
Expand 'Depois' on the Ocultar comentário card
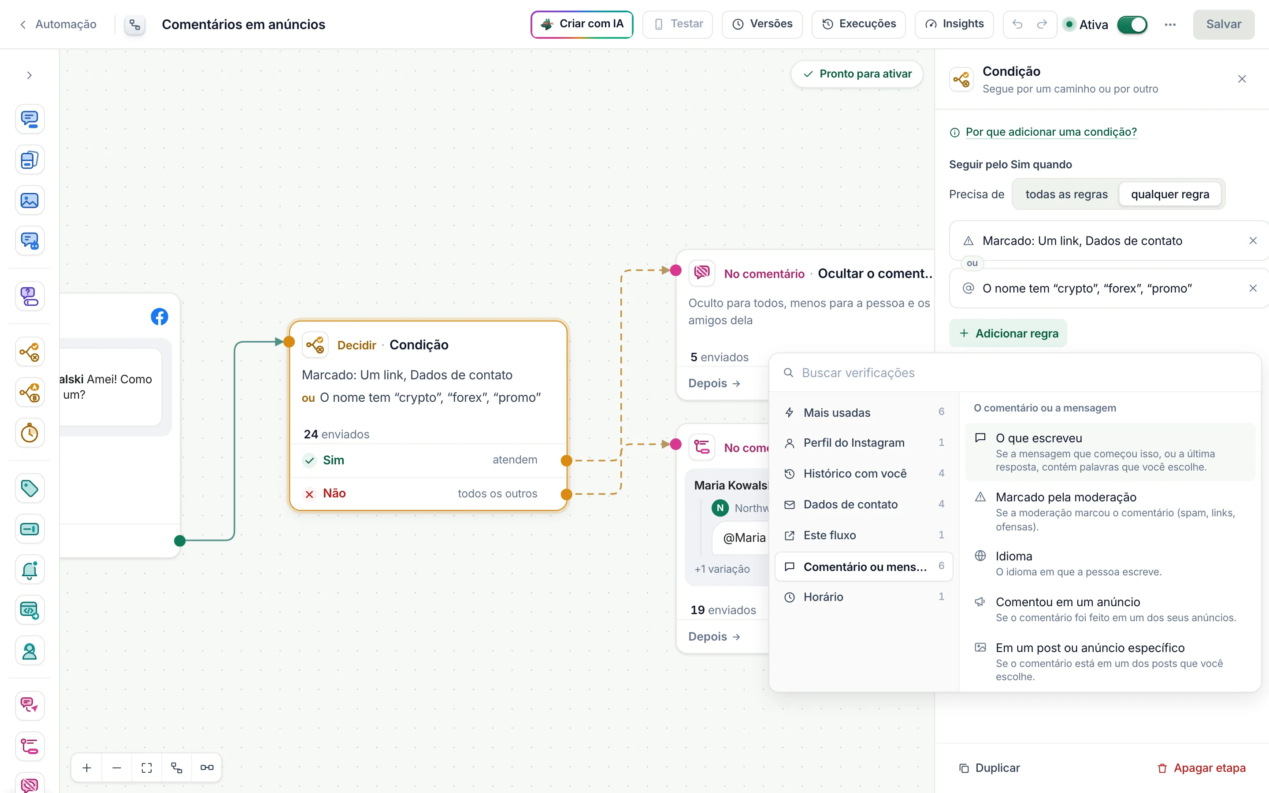click(x=714, y=383)
